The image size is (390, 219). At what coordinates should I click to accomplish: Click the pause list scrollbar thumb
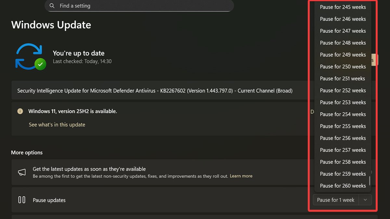point(370,180)
